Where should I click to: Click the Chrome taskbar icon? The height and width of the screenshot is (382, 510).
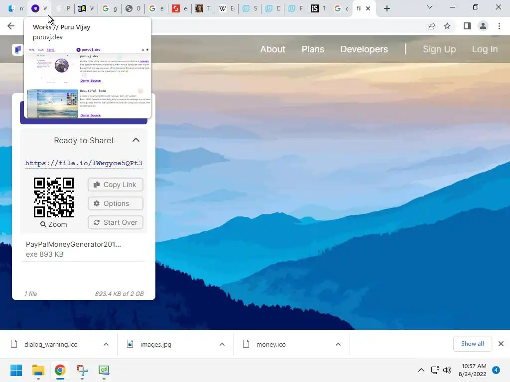[x=60, y=370]
